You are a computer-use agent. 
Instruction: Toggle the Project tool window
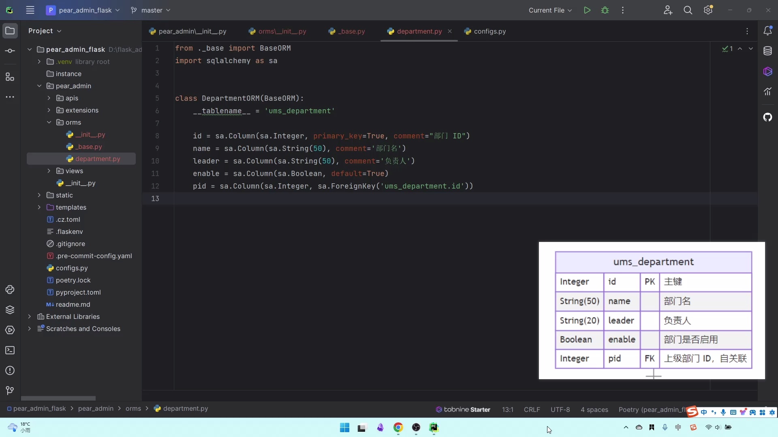pyautogui.click(x=10, y=31)
